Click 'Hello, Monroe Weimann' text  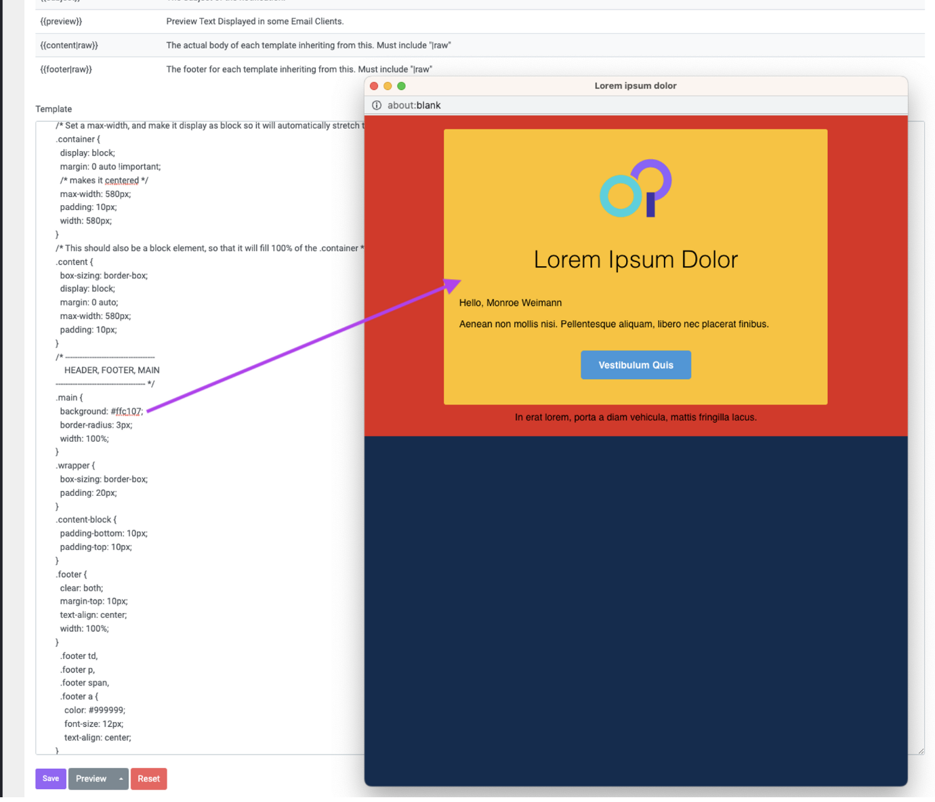click(x=510, y=303)
